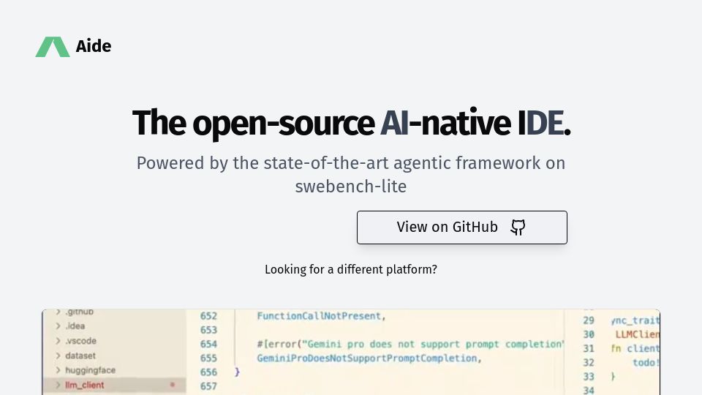
Task: Click line number 30 in right editor
Action: [x=589, y=334]
